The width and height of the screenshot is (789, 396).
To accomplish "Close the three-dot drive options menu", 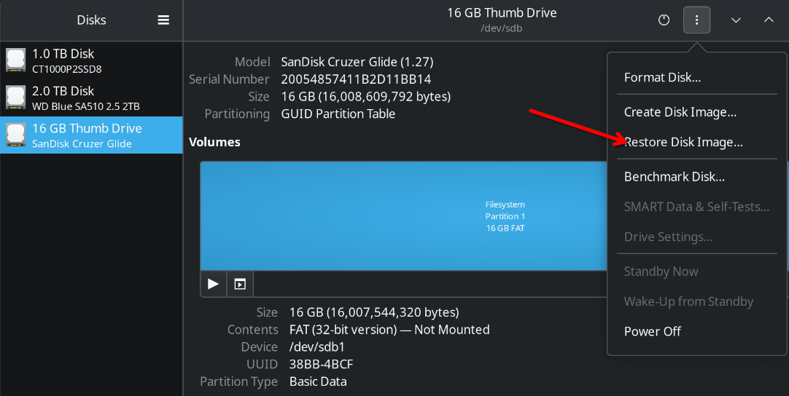I will click(x=696, y=20).
